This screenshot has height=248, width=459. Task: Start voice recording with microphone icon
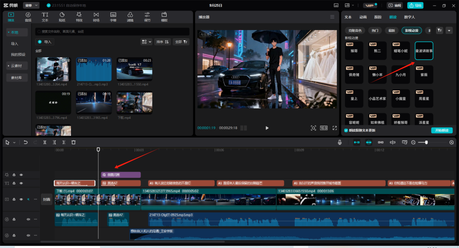340,142
